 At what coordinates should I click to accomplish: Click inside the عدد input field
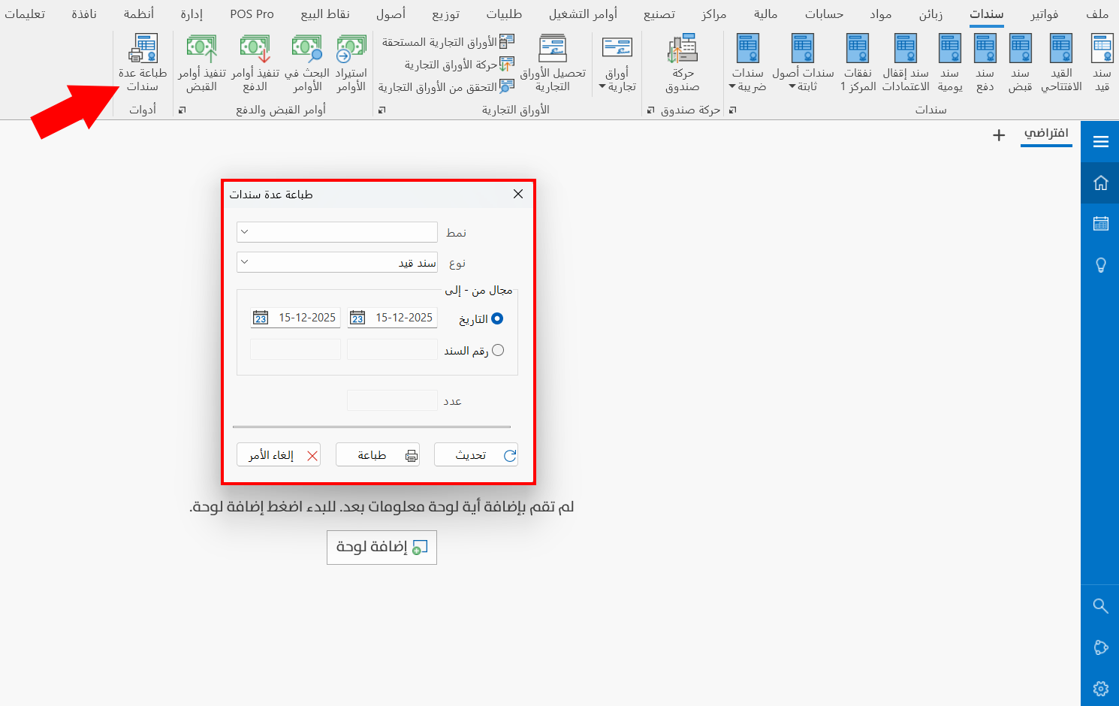[x=391, y=400]
